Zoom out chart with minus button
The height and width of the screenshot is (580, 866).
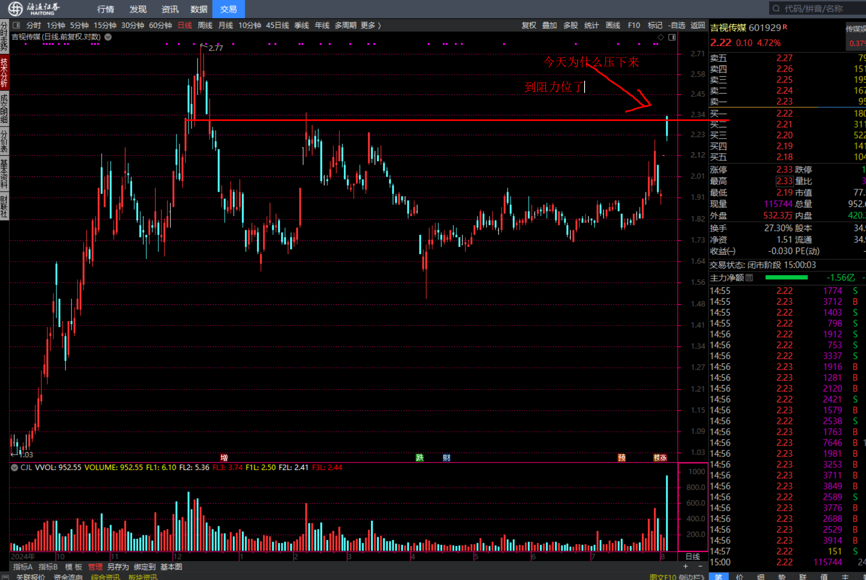[700, 566]
